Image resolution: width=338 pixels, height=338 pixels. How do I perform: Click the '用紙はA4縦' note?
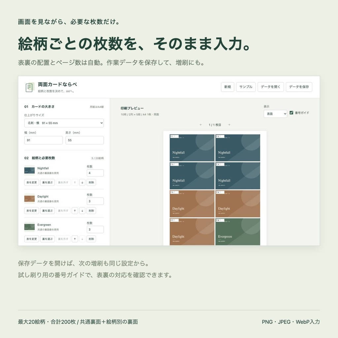coord(97,107)
